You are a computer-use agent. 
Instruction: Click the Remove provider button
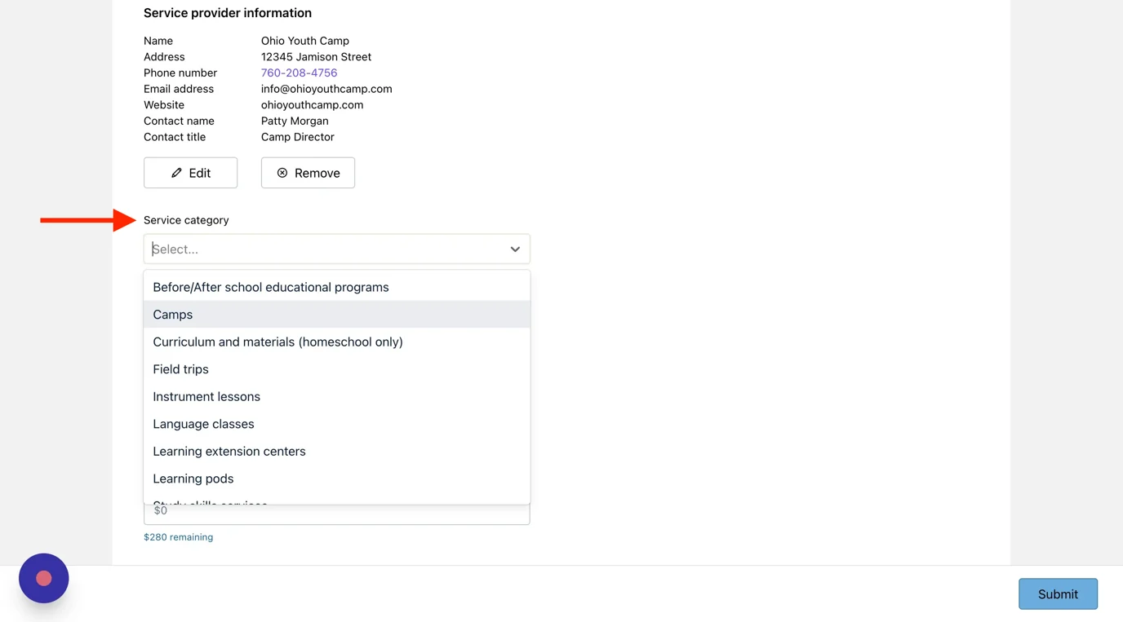[x=308, y=173]
